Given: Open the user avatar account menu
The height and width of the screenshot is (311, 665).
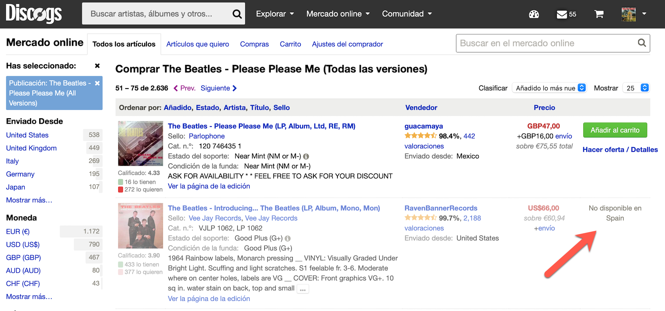Looking at the screenshot, I should [x=634, y=14].
